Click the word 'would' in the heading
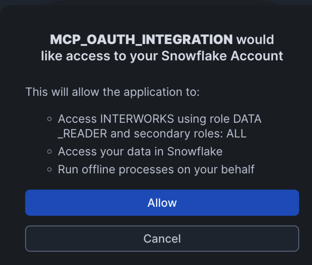The height and width of the screenshot is (265, 312). (255, 40)
